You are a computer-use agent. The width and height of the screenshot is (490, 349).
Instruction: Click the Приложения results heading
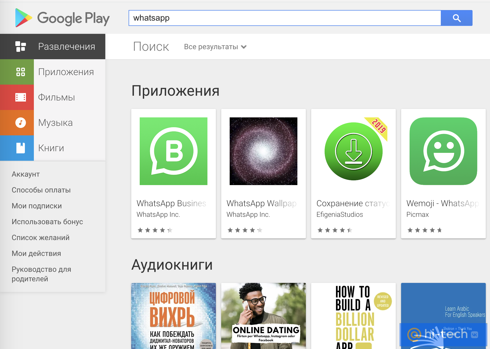(x=175, y=91)
